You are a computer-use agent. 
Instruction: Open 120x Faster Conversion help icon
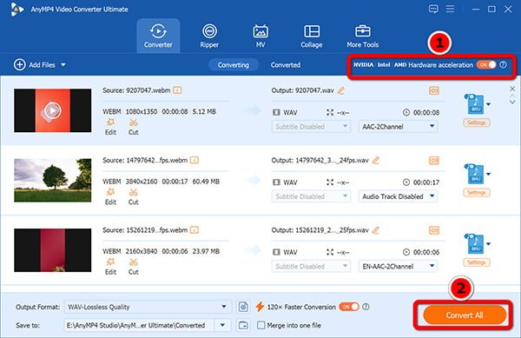click(x=366, y=307)
